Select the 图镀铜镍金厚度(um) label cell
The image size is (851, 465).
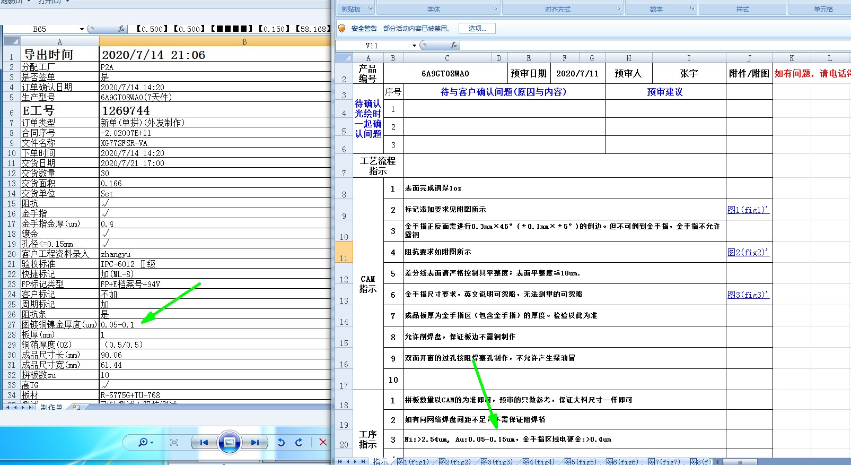point(59,324)
